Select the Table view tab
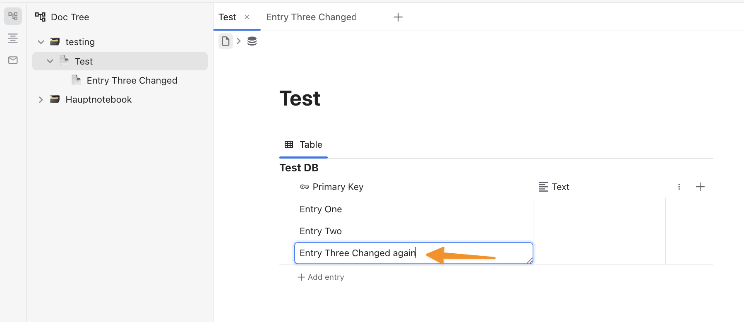The image size is (744, 322). pyautogui.click(x=304, y=145)
